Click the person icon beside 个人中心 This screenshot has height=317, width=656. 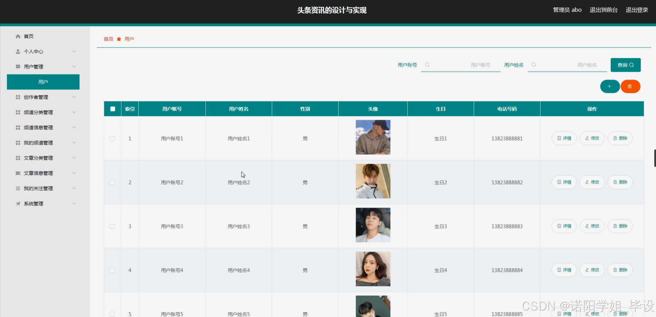point(18,51)
